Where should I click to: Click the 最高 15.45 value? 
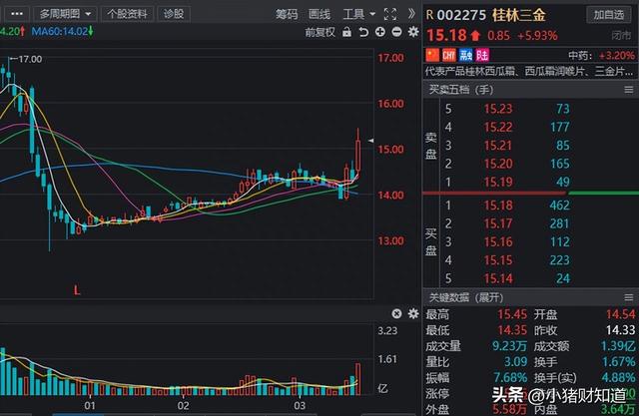click(512, 314)
